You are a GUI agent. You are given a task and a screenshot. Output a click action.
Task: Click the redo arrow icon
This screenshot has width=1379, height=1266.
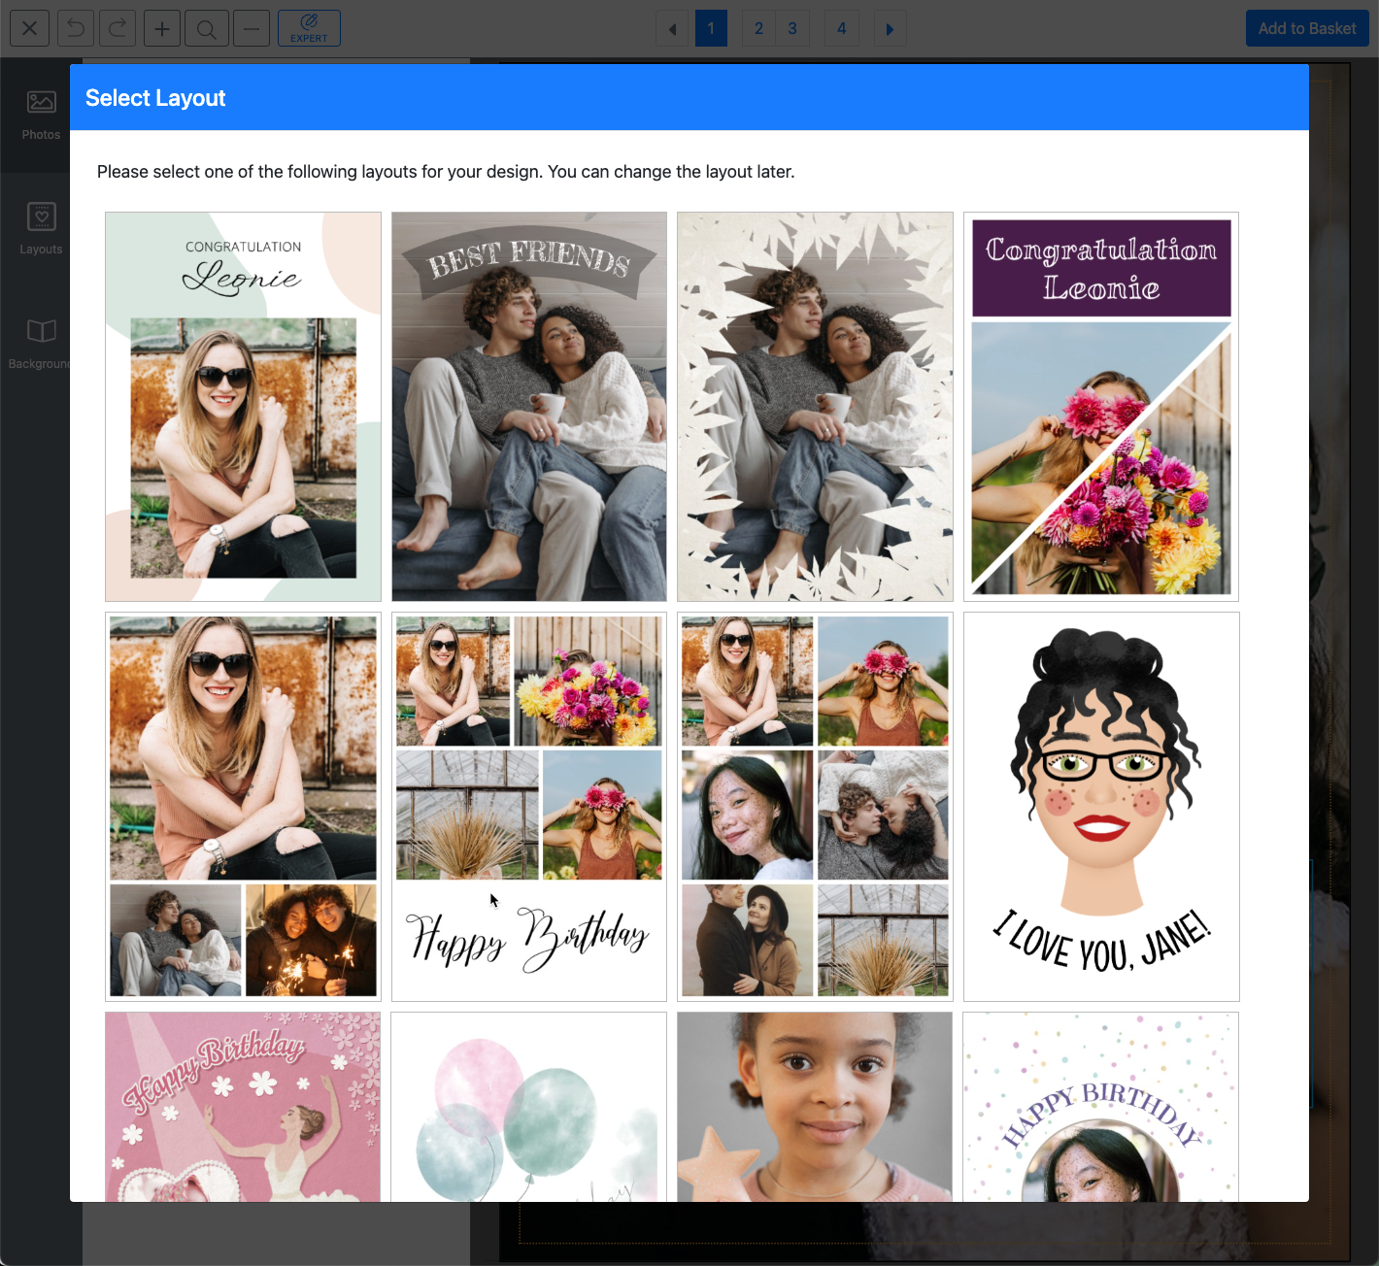118,28
